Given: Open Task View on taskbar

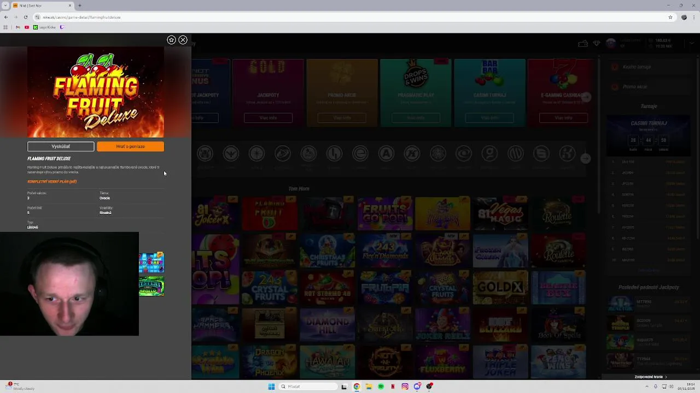Looking at the screenshot, I should tap(344, 386).
